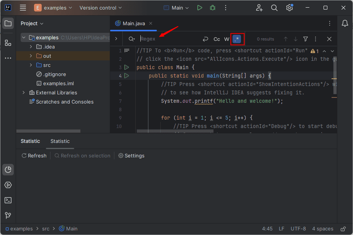Click the IntelliJ IDEA logo icon
Image resolution: width=353 pixels, height=235 pixels.
click(8, 8)
